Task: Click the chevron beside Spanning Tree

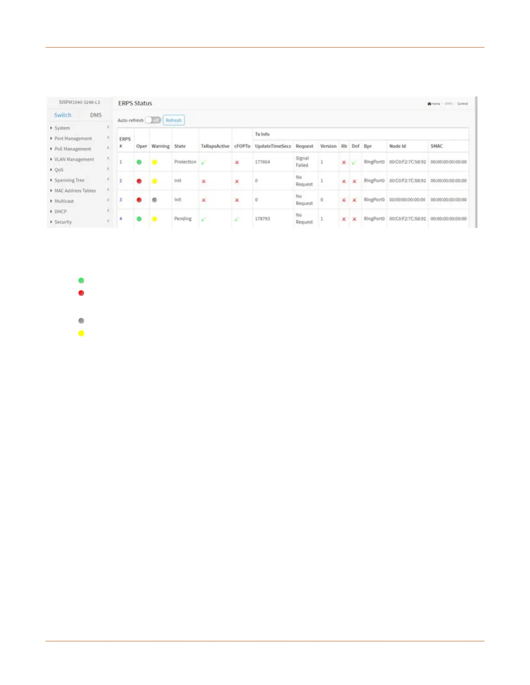Action: [108, 179]
